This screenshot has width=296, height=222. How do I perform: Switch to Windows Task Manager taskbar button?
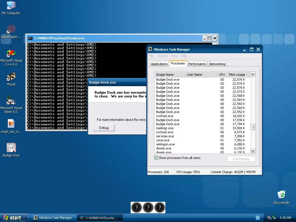click(x=53, y=218)
